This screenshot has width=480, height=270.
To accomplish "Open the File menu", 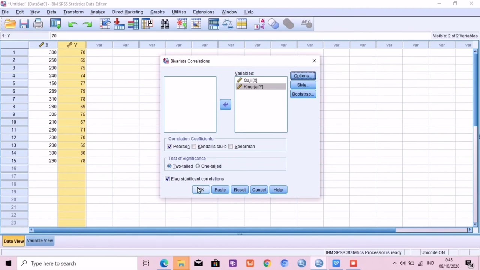I will [5, 12].
